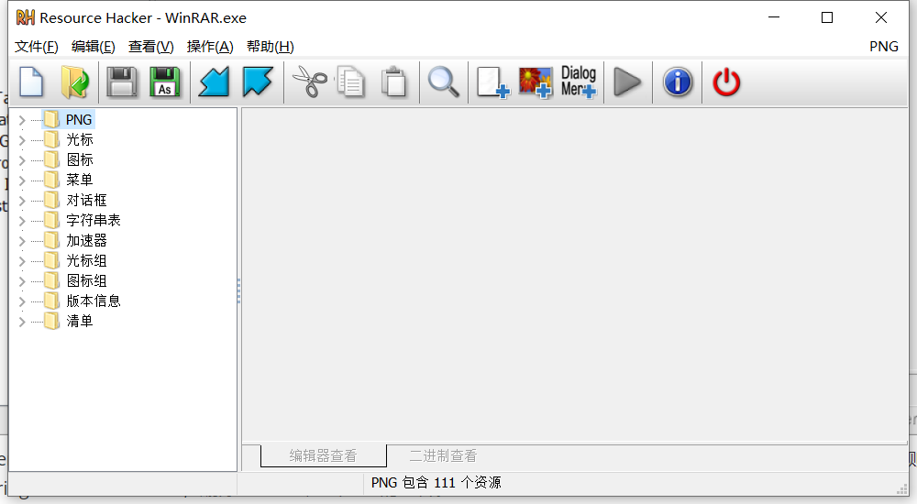Click status text PNG 包含 111 个资源
The width and height of the screenshot is (917, 504).
[x=436, y=482]
